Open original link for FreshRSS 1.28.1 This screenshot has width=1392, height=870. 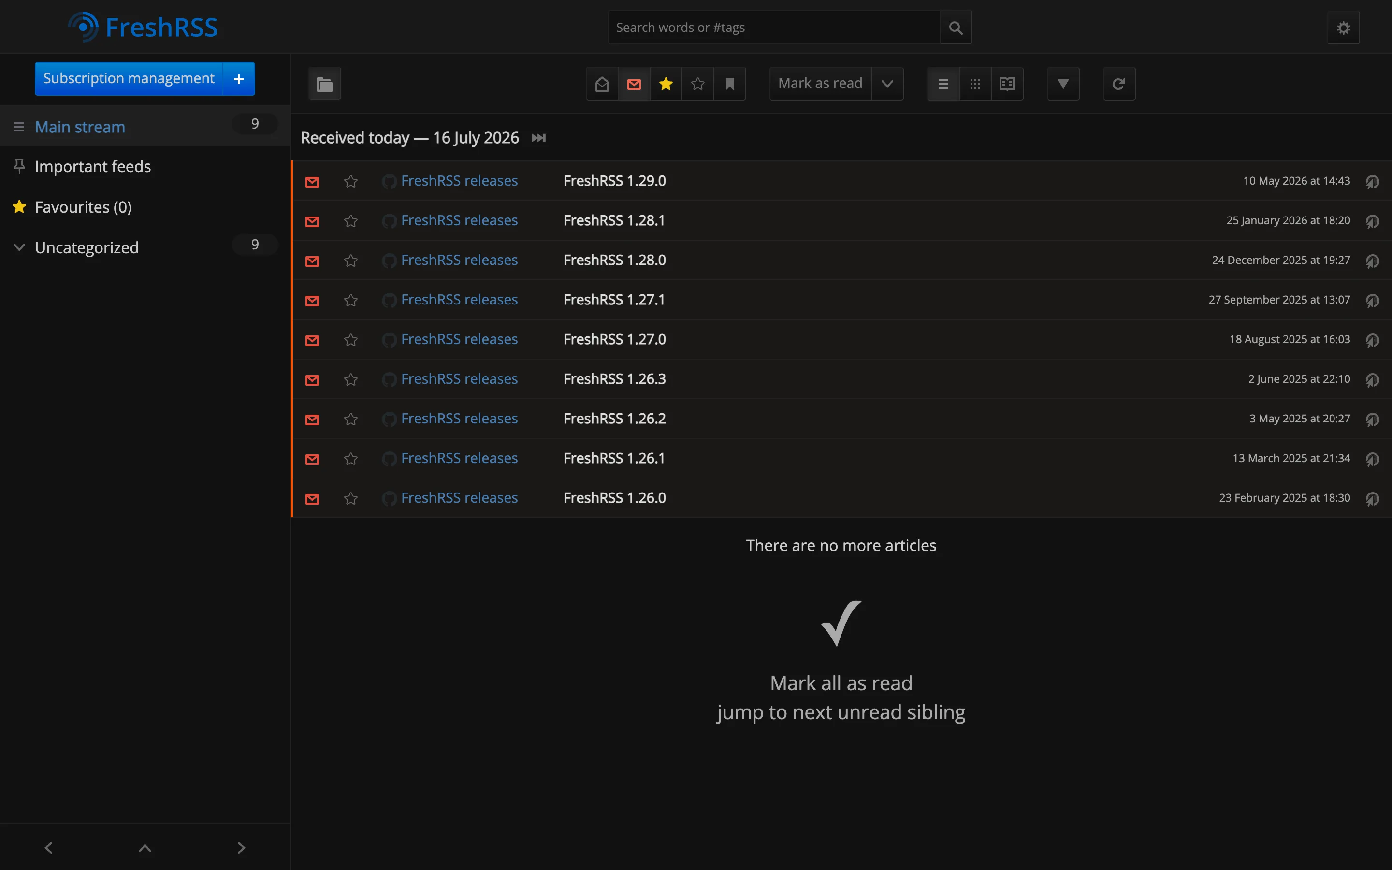(x=1373, y=221)
